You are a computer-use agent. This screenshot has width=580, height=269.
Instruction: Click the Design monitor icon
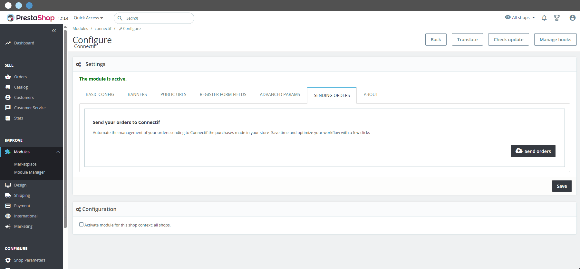[x=8, y=185]
